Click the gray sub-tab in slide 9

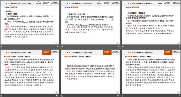[129, 7]
